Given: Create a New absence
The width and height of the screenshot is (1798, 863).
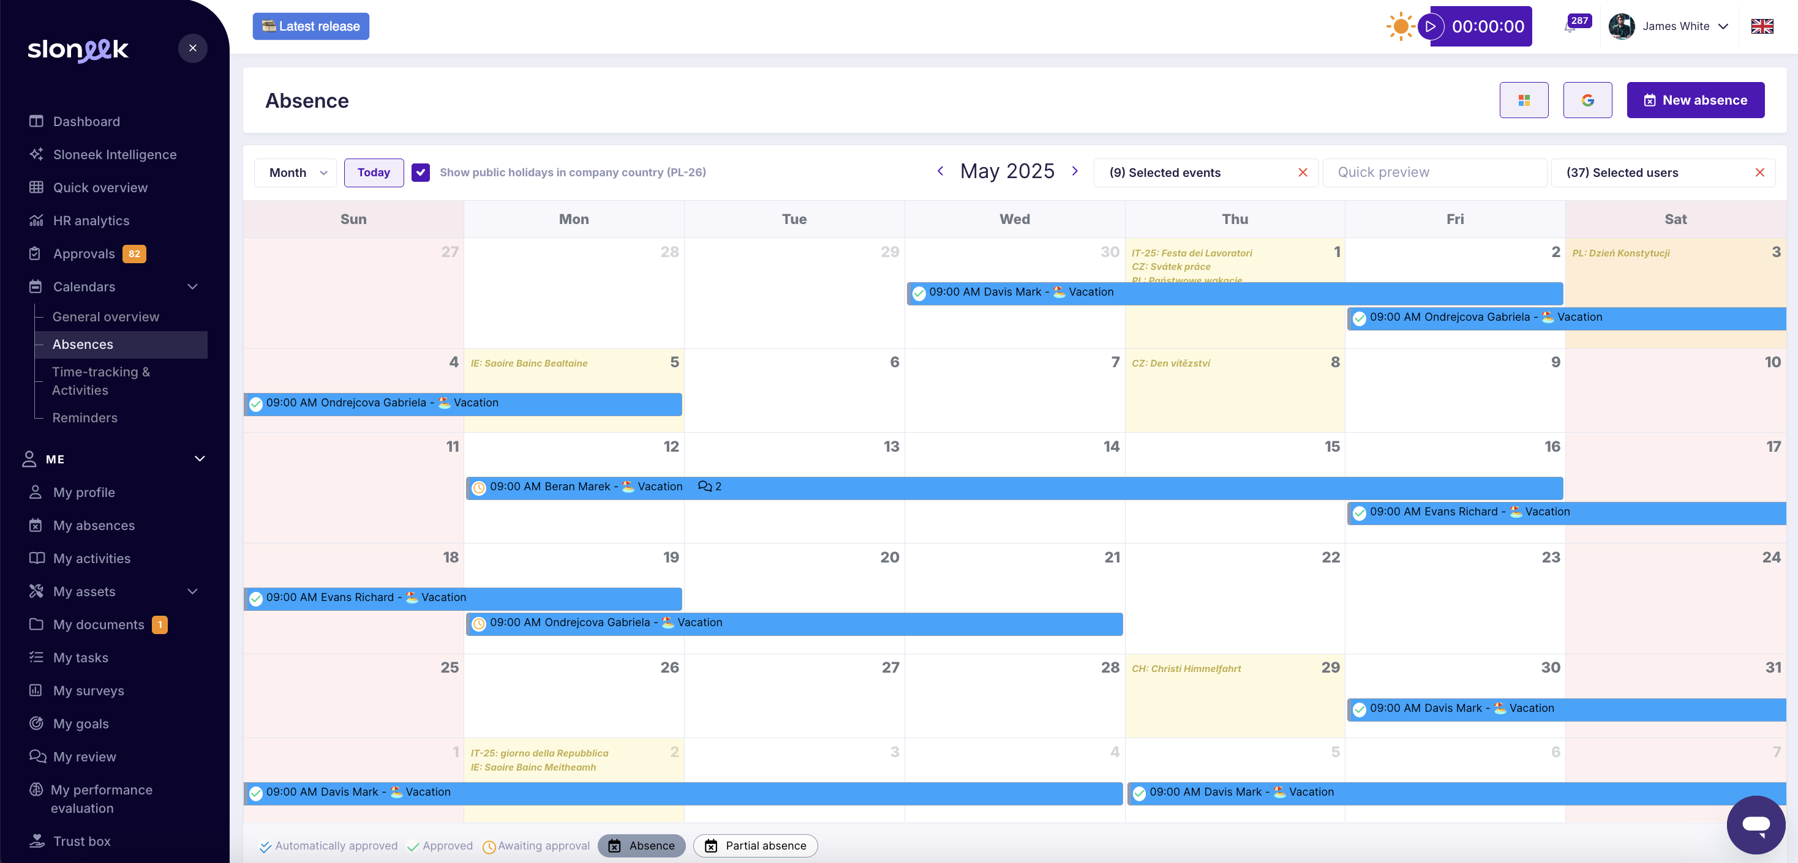Looking at the screenshot, I should (1695, 100).
